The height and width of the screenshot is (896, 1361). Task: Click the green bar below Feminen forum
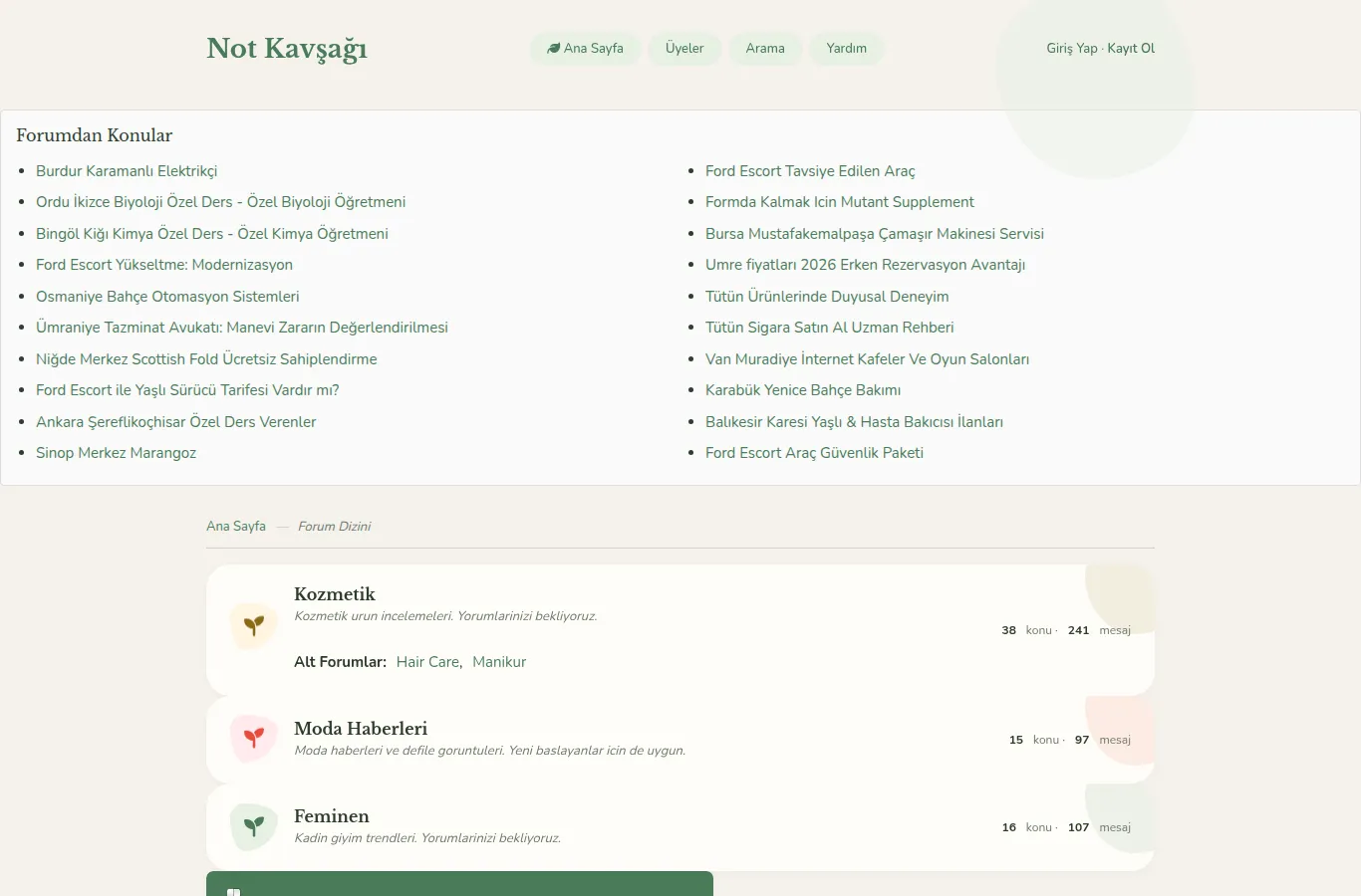coord(459,884)
